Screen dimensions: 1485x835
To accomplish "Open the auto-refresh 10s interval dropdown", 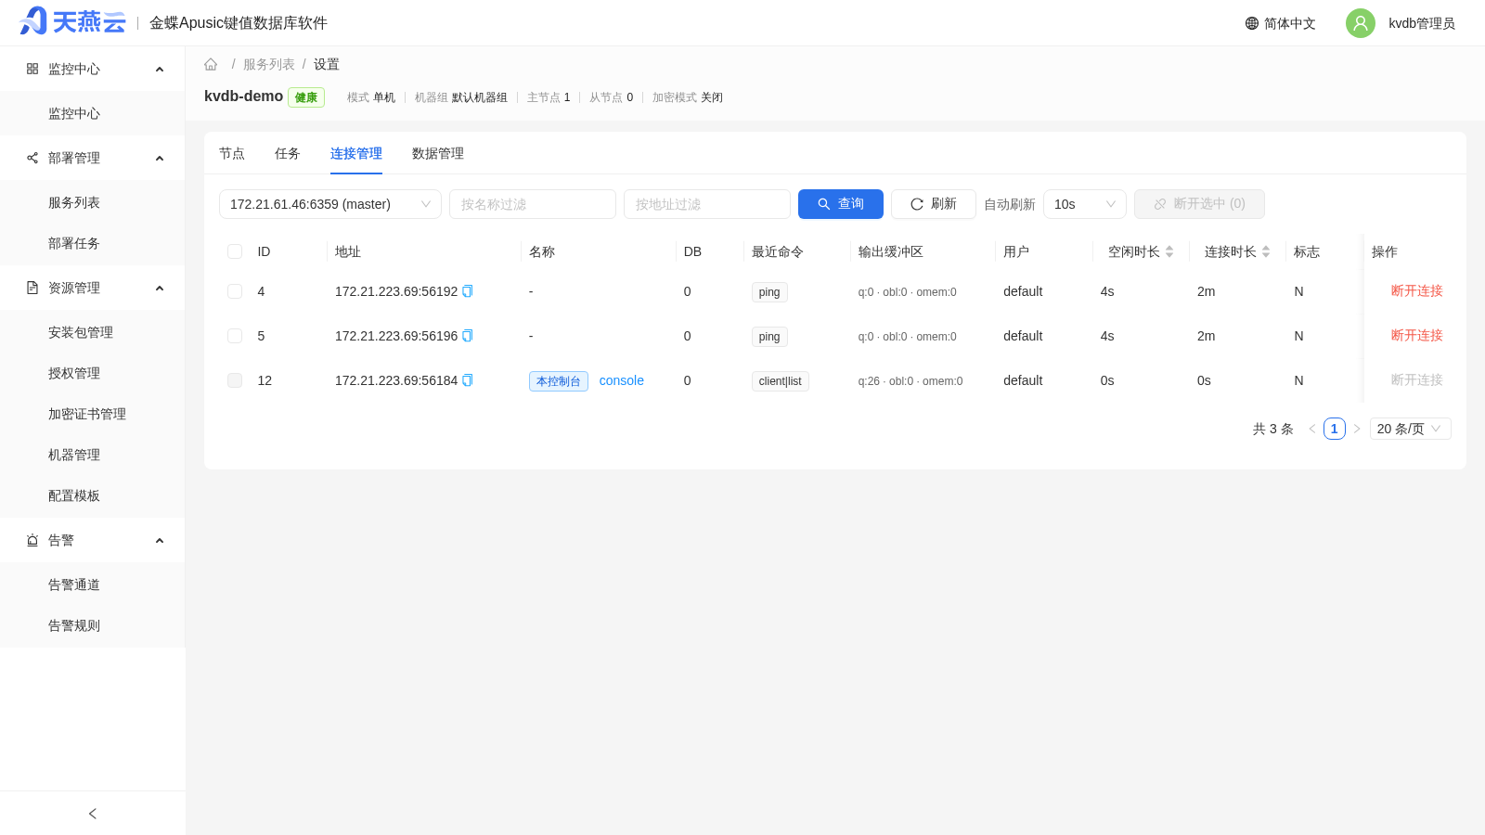I will pos(1085,204).
